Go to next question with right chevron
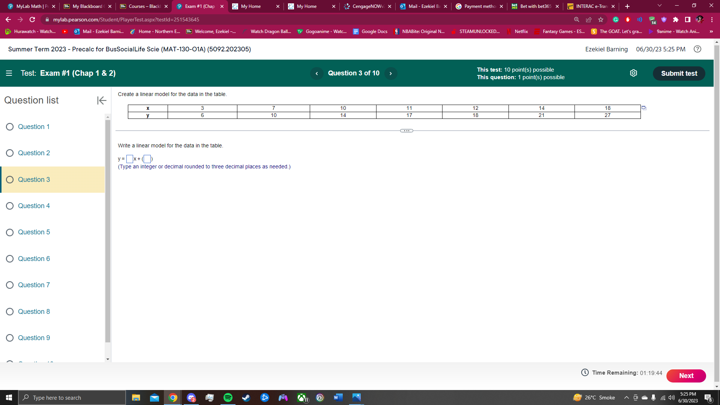Viewport: 720px width, 405px height. click(x=391, y=73)
